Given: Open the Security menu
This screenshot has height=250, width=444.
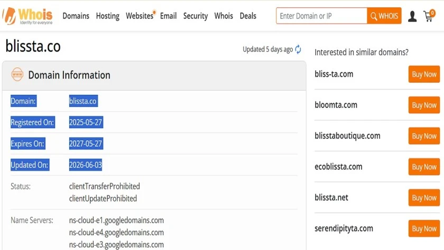Looking at the screenshot, I should pyautogui.click(x=196, y=16).
